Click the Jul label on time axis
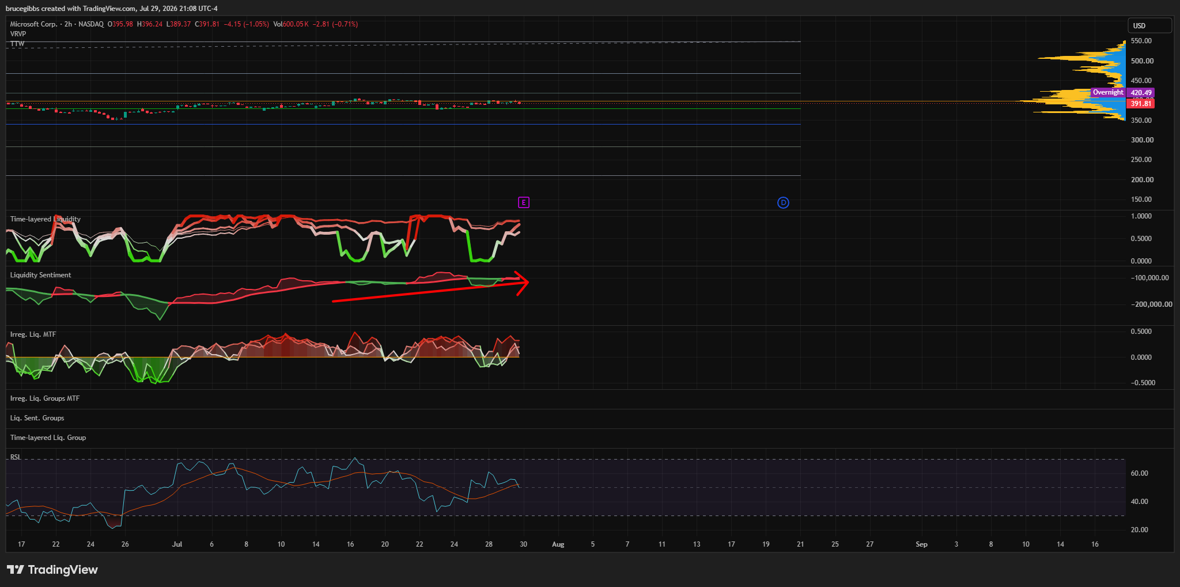The height and width of the screenshot is (587, 1180). [x=177, y=544]
